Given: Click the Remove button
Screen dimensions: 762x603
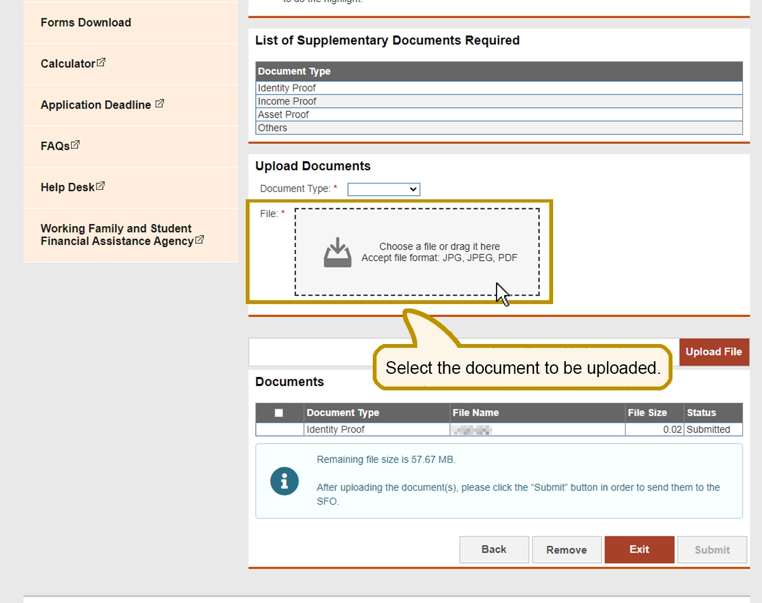Looking at the screenshot, I should (x=566, y=550).
